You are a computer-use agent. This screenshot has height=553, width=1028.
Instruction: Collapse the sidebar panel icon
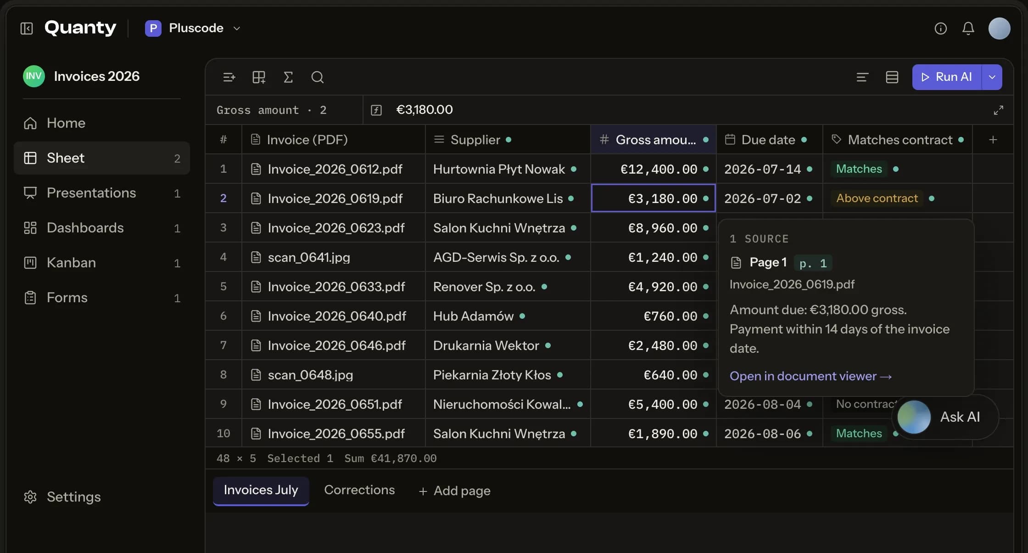click(27, 28)
